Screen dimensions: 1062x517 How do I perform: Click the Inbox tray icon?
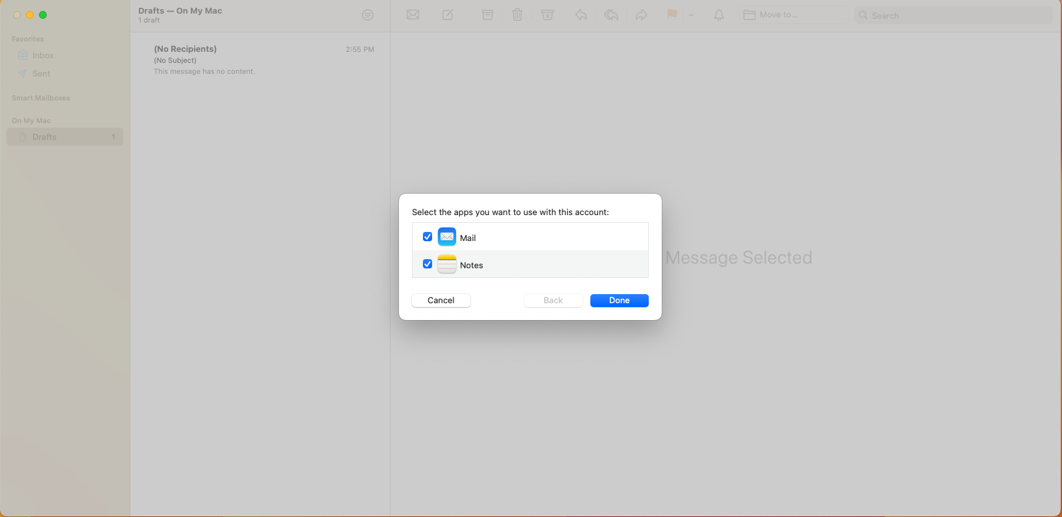coord(23,56)
